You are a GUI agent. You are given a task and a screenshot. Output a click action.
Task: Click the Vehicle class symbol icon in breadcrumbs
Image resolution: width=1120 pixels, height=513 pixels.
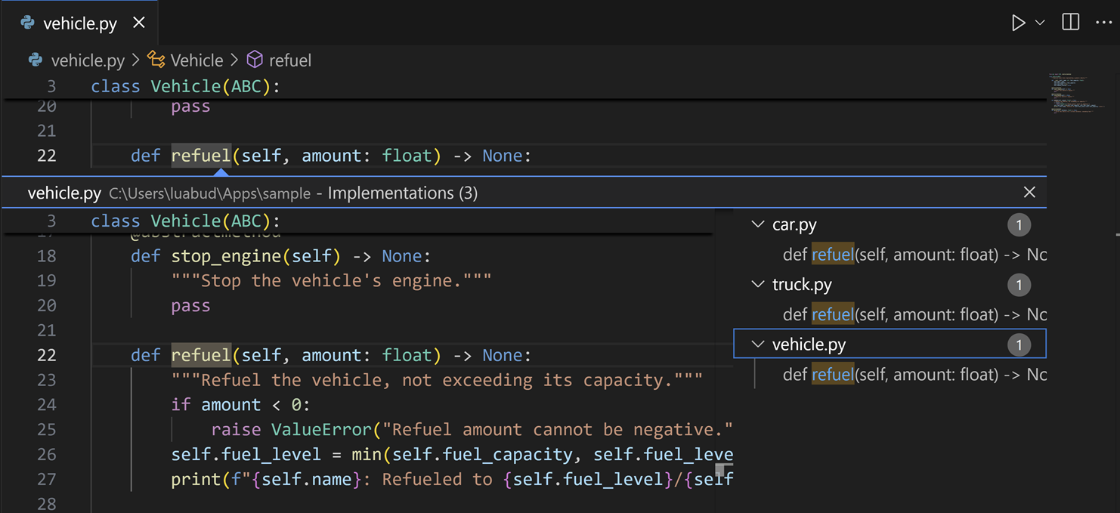(x=156, y=60)
